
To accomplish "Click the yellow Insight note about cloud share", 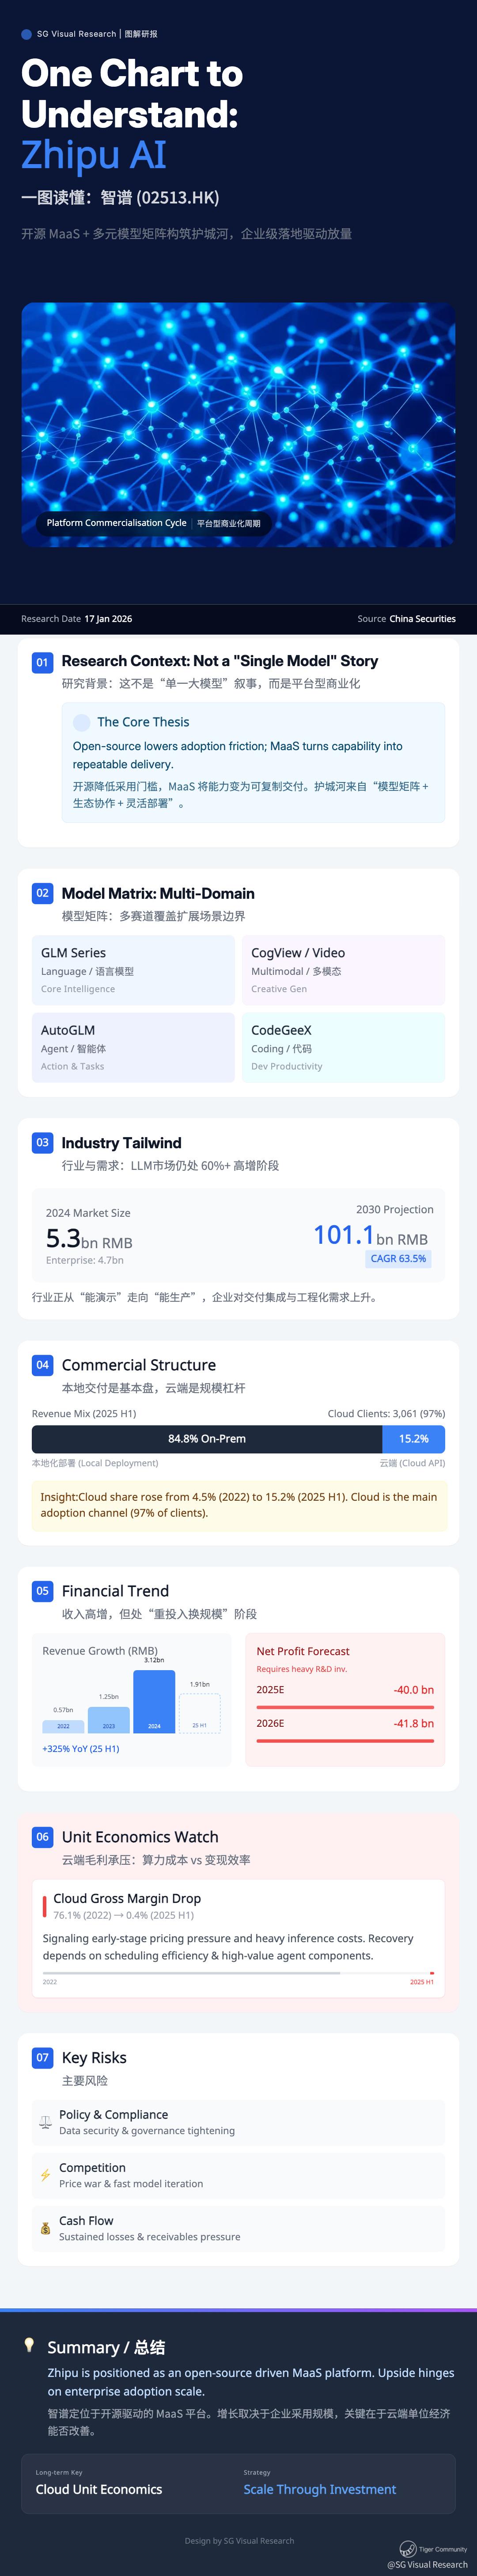I will pyautogui.click(x=239, y=1505).
